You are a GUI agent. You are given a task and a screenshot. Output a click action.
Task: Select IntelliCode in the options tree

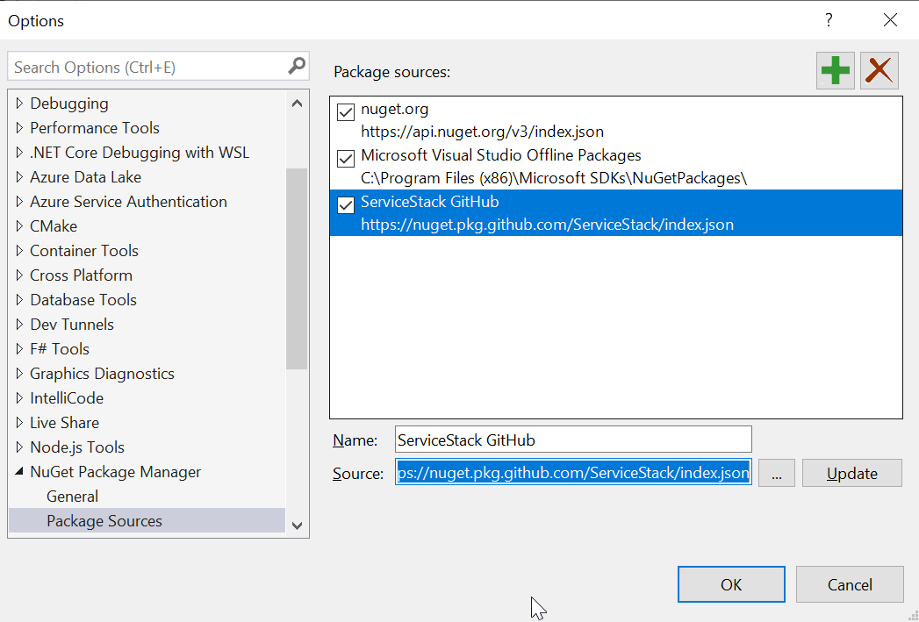[67, 398]
